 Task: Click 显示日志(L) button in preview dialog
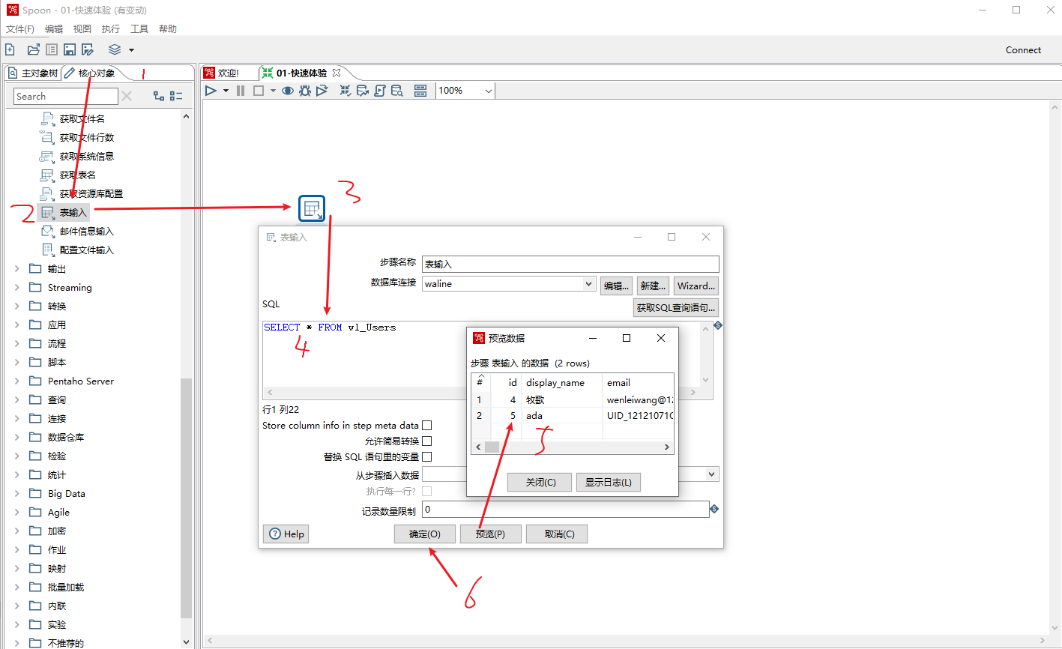(608, 483)
